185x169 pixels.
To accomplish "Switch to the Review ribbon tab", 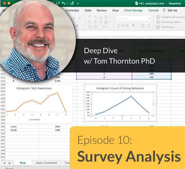I will pos(101,10).
